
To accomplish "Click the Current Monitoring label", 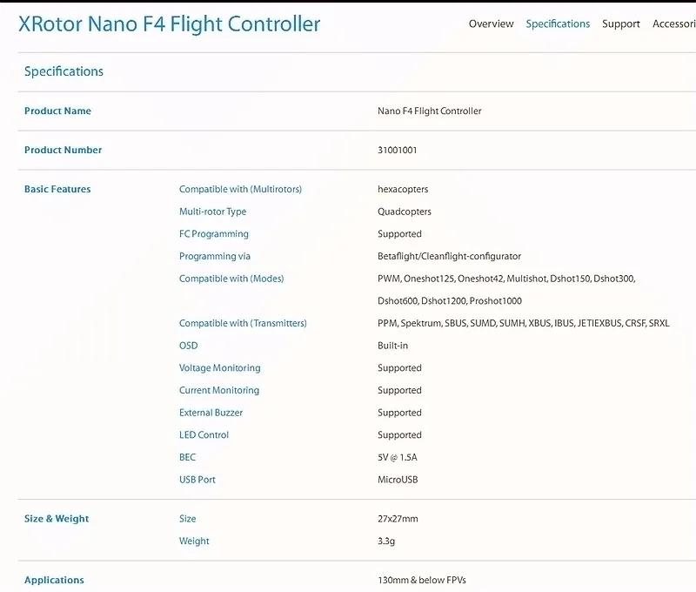I will 219,390.
